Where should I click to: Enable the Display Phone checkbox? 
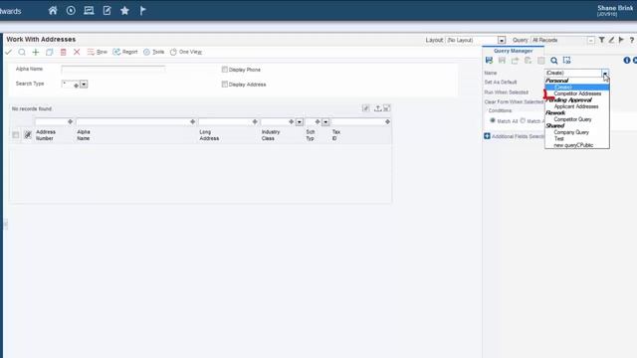tap(225, 70)
